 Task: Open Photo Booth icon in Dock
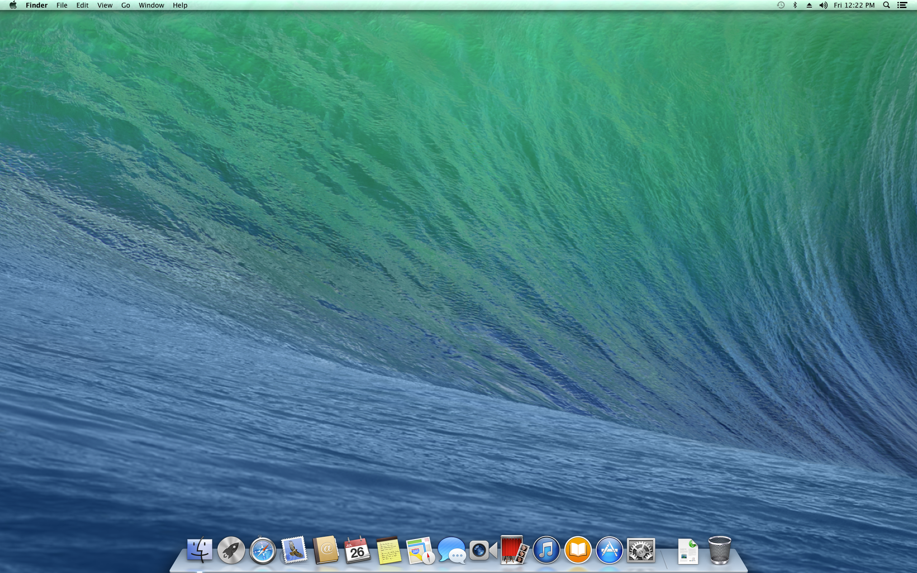[x=514, y=550]
